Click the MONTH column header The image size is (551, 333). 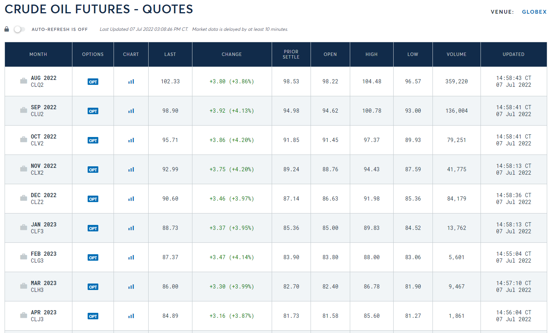coord(38,54)
